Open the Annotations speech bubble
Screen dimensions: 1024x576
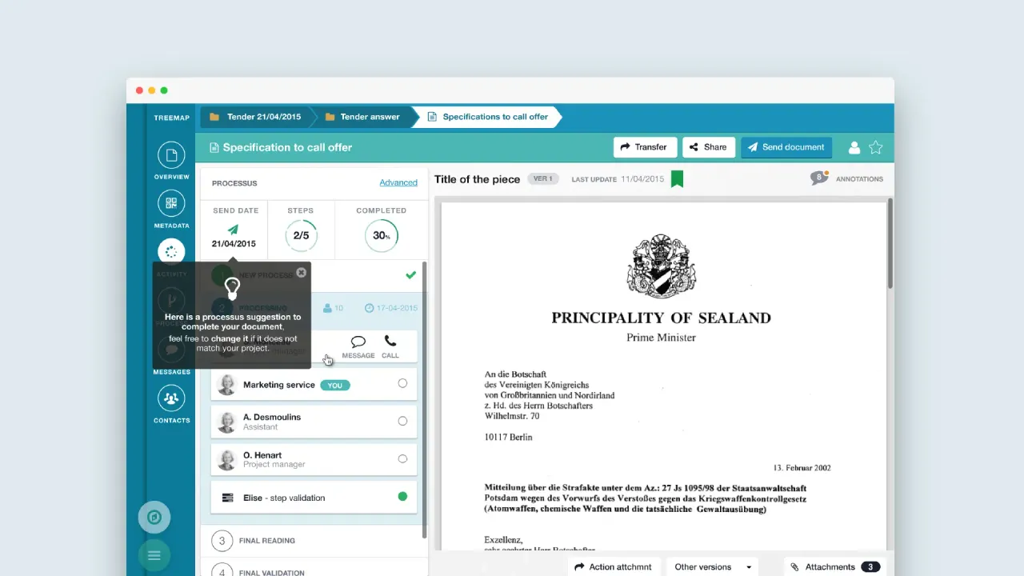[x=818, y=178]
